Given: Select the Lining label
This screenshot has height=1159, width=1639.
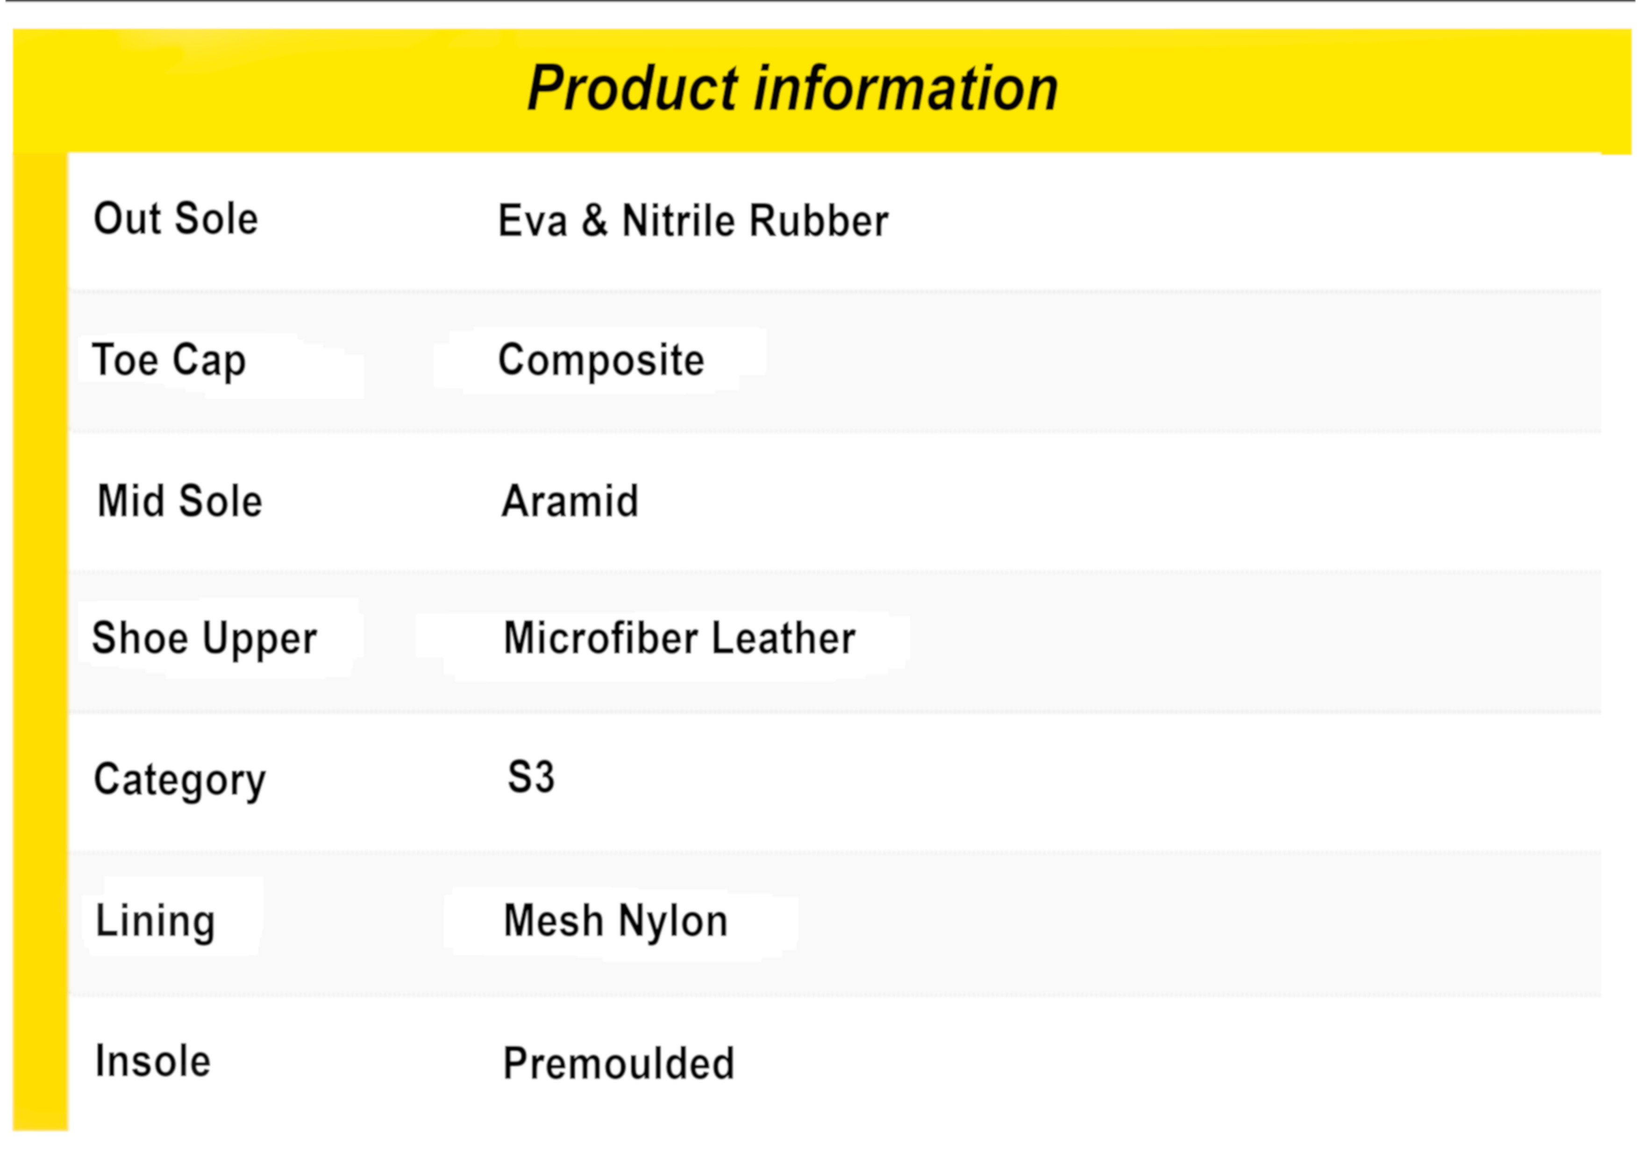Looking at the screenshot, I should click(x=155, y=921).
